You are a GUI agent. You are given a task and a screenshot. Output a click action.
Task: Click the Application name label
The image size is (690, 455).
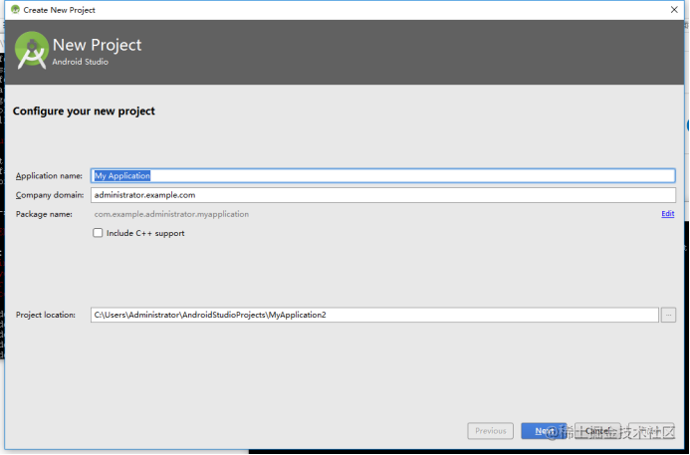pos(49,176)
